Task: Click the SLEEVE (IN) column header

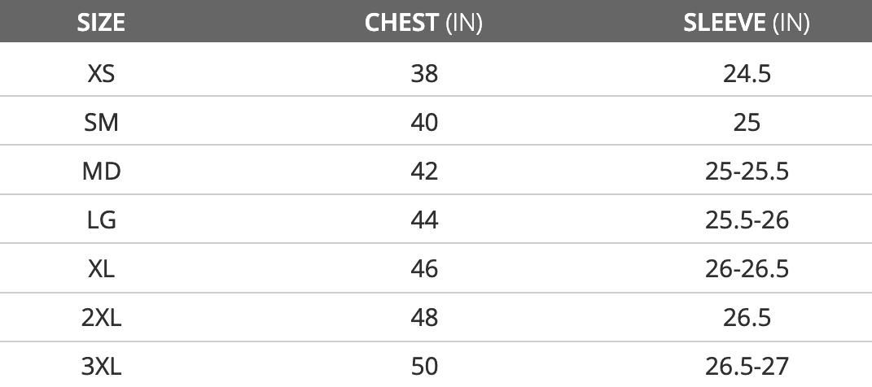Action: pos(747,22)
